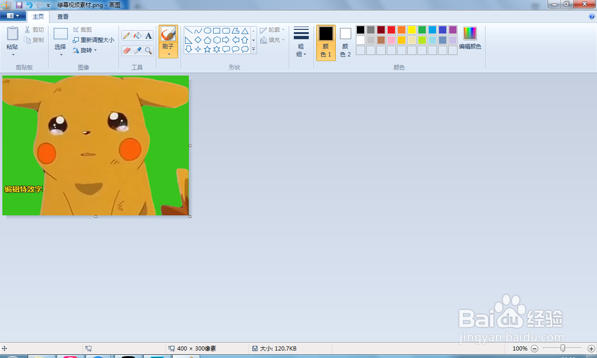Viewport: 597px width, 358px height.
Task: Choose the triangle shape
Action: (245, 31)
